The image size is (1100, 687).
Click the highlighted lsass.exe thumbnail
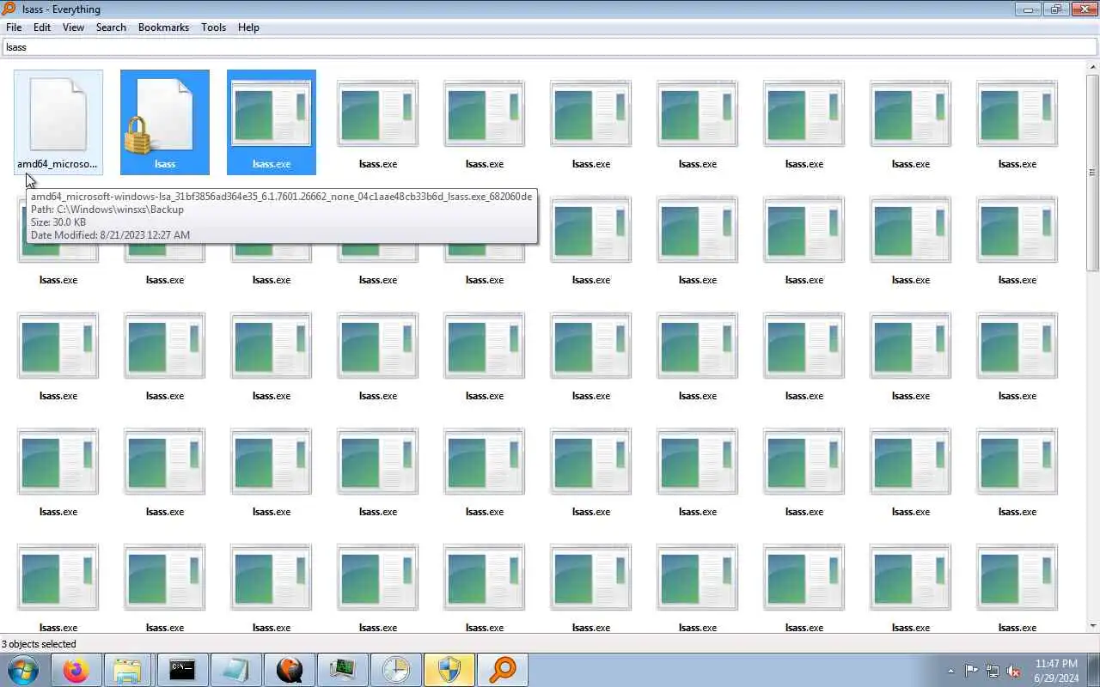coord(272,122)
